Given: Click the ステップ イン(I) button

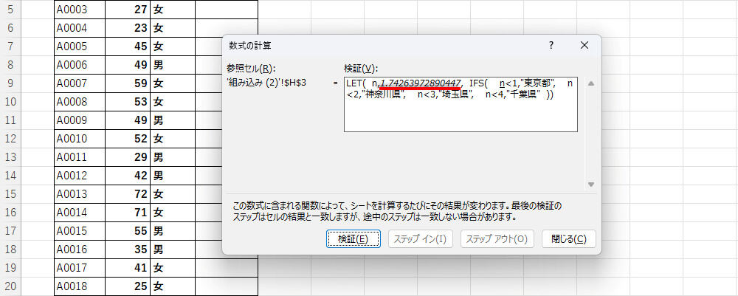Looking at the screenshot, I should 421,239.
